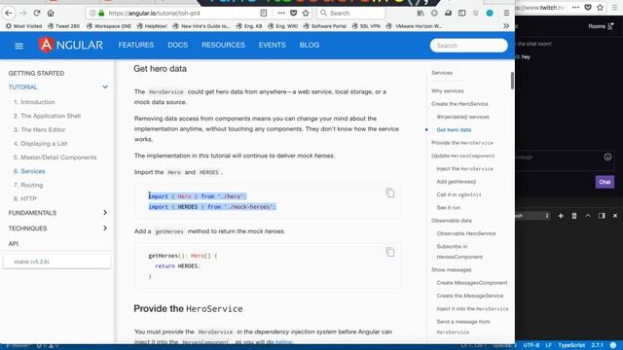Click the page vertical scrollbar thumb

tap(512, 81)
